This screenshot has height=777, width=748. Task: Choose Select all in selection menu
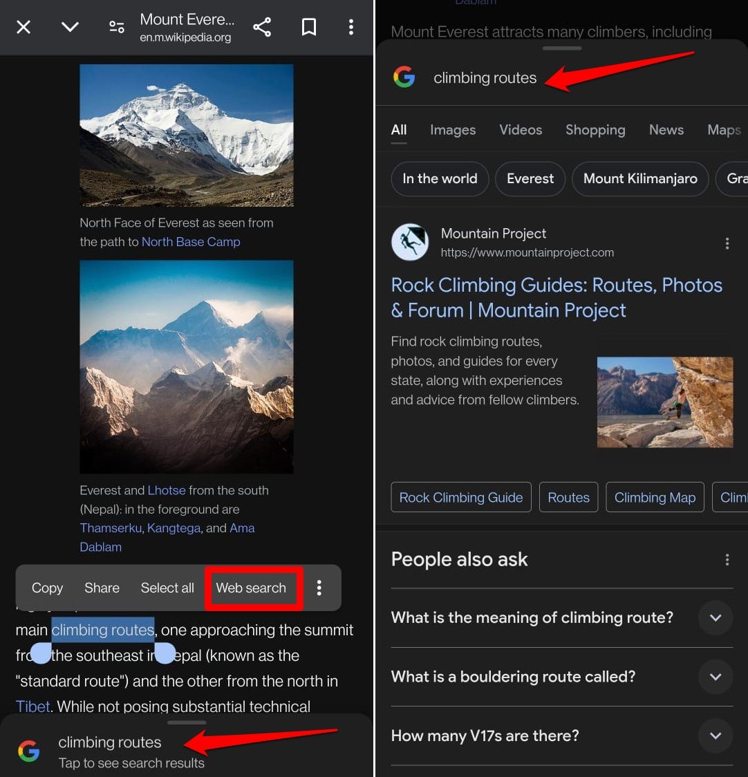167,588
